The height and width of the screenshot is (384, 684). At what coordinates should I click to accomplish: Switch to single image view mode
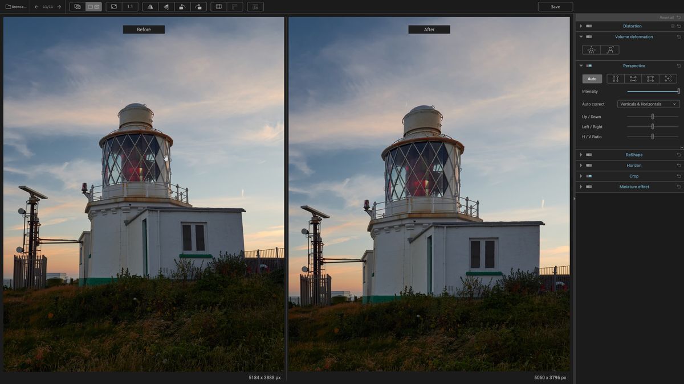78,6
